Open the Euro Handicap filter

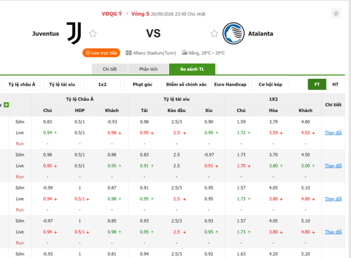(230, 84)
